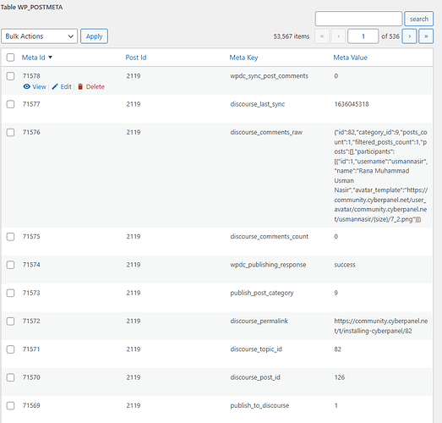Screen dimensions: 442x423
Task: Click the publish_to_discourse meta key
Action: coord(259,405)
